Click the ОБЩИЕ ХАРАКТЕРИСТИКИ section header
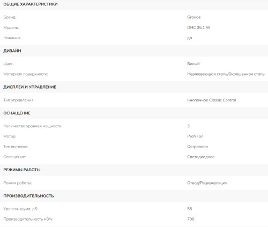 31,4
